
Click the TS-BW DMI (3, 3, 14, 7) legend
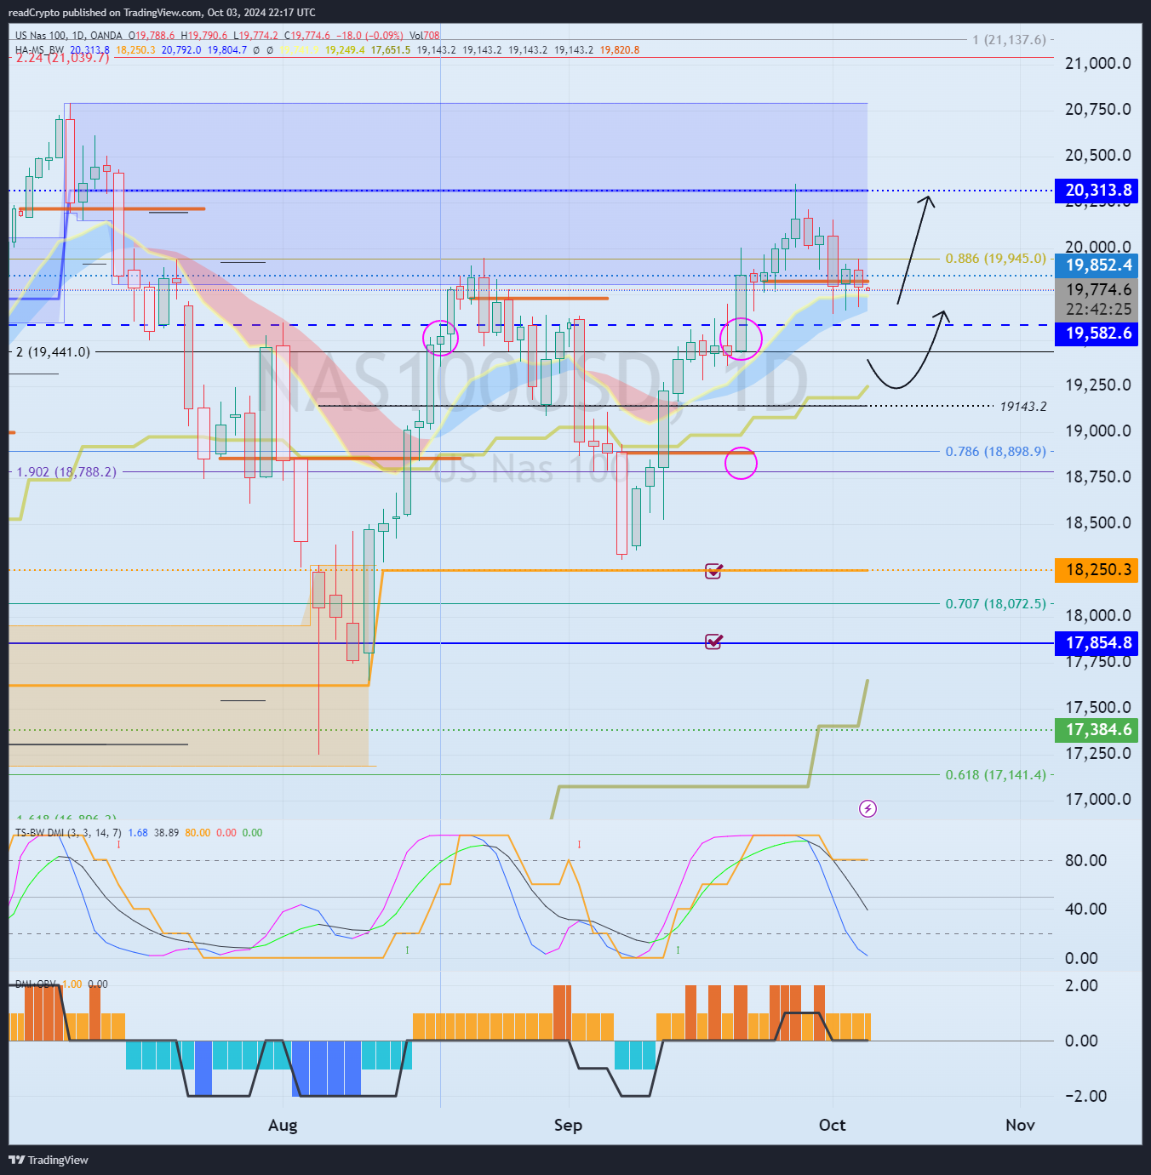coord(68,833)
